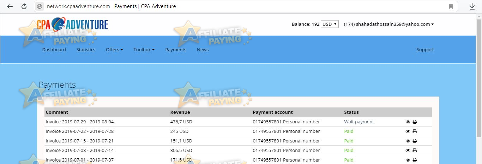Click the Comment column header

click(x=57, y=112)
